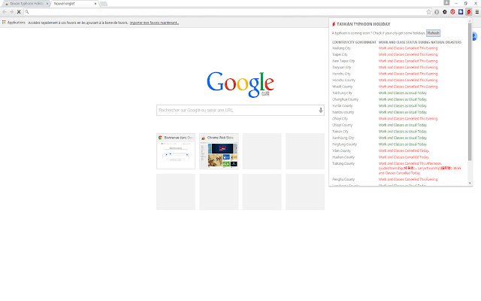Click Taichung City's 'as Usual Today' status
The height and width of the screenshot is (301, 481).
click(x=403, y=93)
